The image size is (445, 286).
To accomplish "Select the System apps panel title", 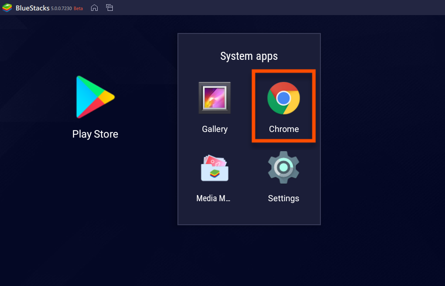I will 249,56.
